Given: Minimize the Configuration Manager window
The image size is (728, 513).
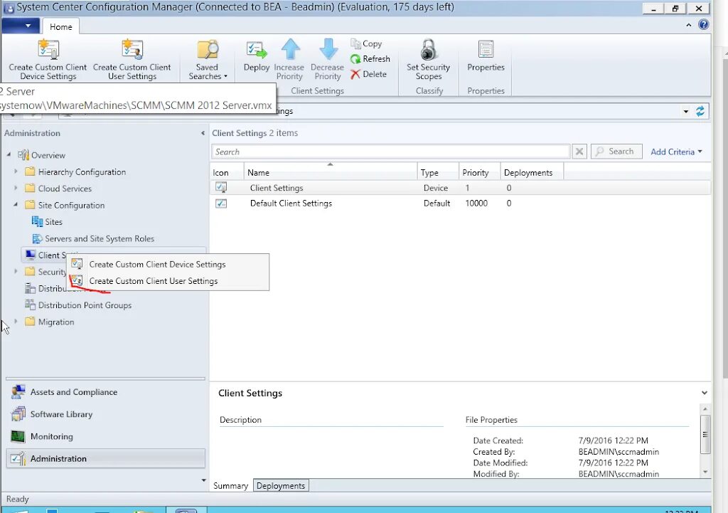Looking at the screenshot, I should (x=653, y=9).
